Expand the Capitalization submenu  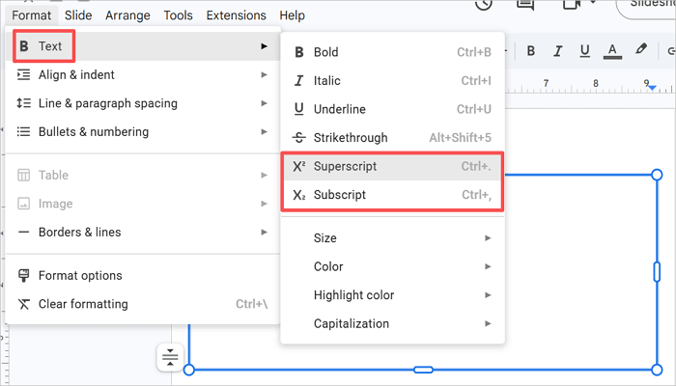tap(392, 323)
